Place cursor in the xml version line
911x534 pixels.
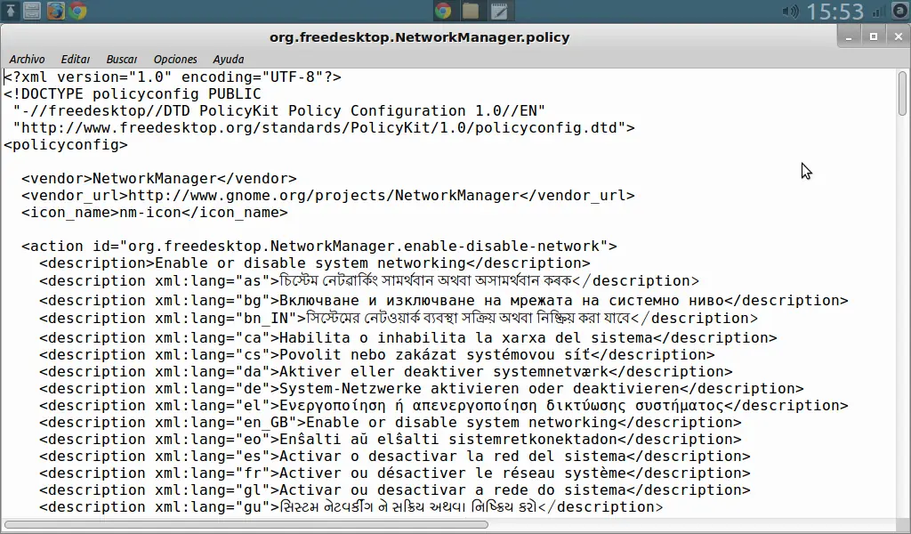(173, 77)
